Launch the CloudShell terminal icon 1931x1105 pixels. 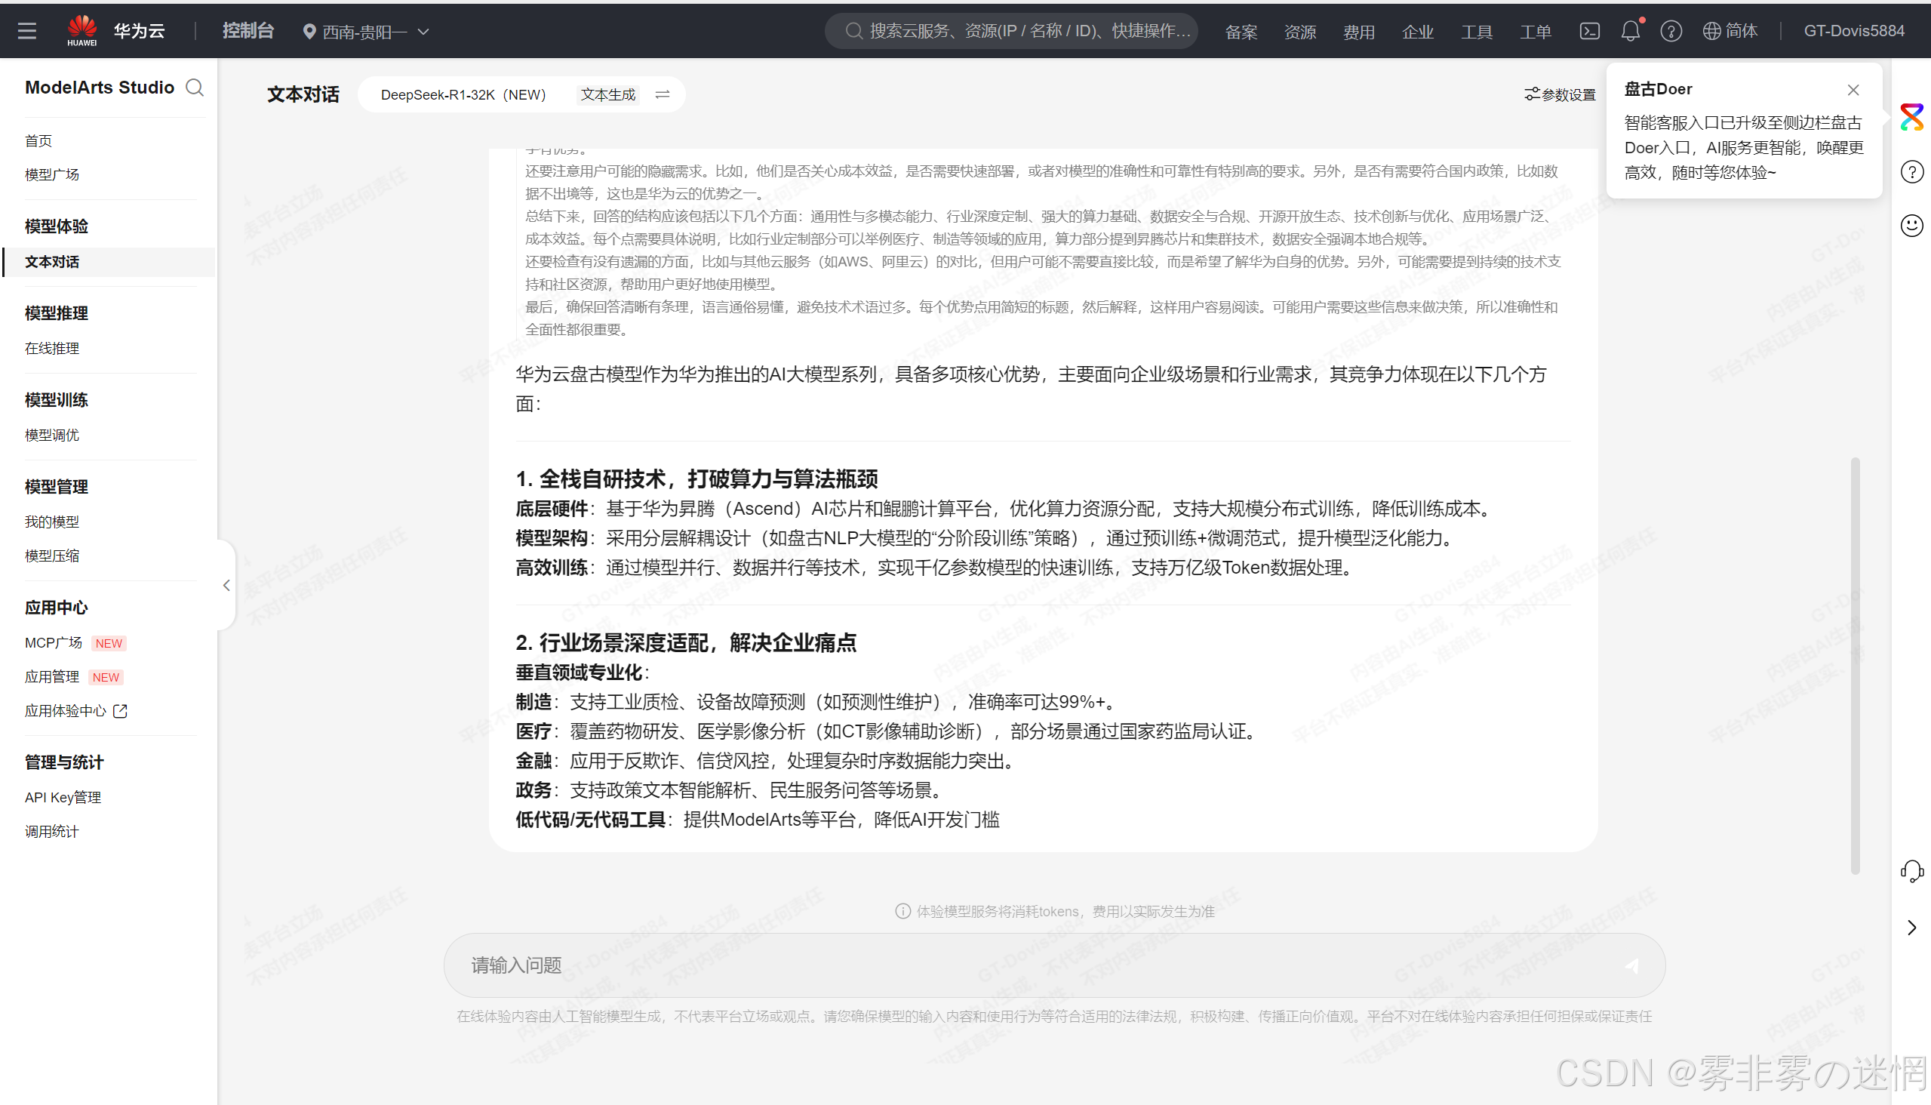coord(1590,31)
